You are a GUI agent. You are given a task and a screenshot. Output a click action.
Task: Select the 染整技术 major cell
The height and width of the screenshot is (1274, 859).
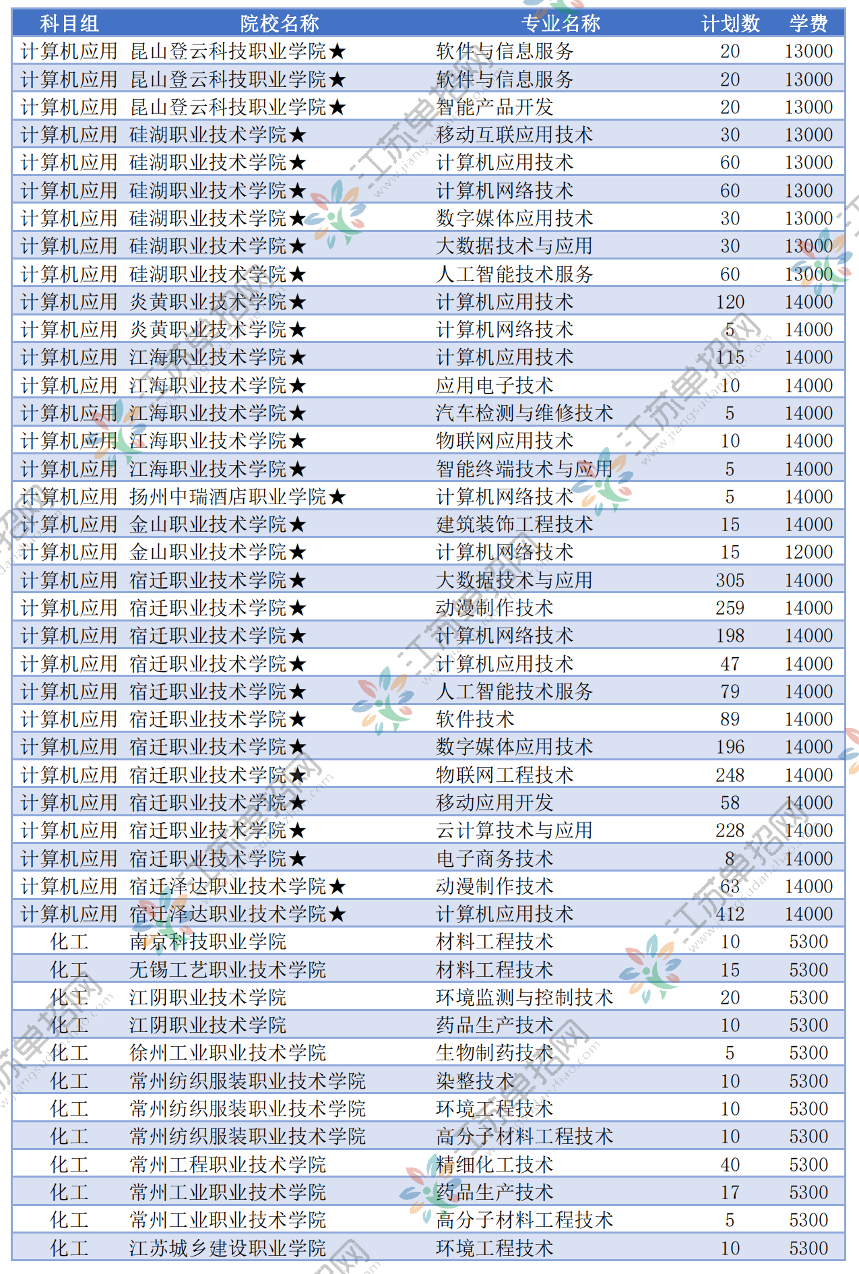point(475,1081)
